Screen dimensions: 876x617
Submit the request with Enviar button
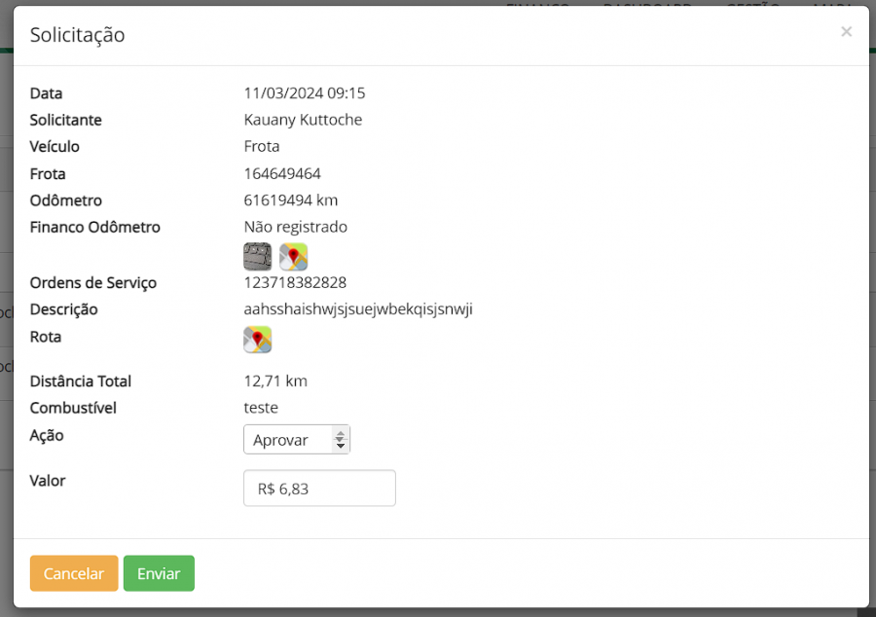coord(159,573)
